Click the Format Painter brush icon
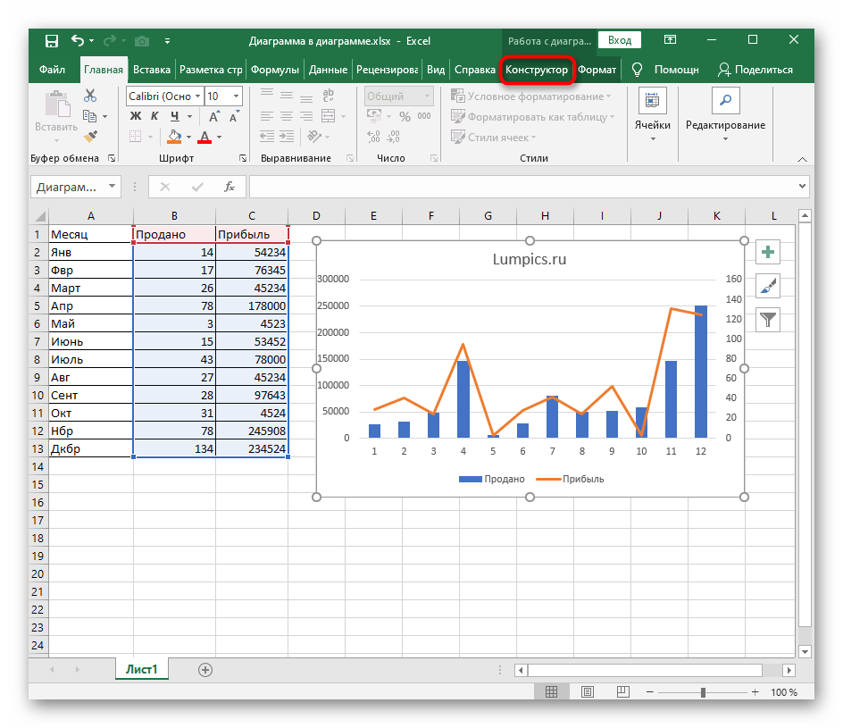The width and height of the screenshot is (843, 728). [90, 136]
